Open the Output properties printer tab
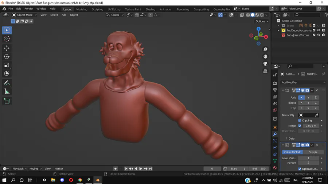This screenshot has height=184, width=328. [275, 90]
